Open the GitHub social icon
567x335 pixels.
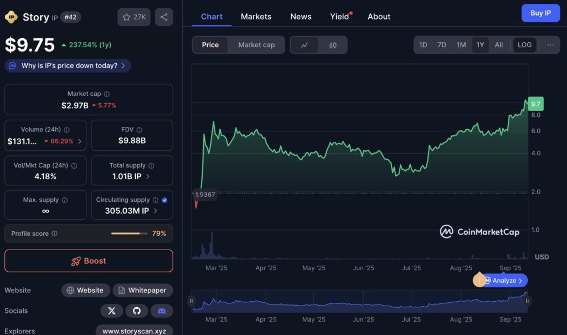pyautogui.click(x=137, y=311)
